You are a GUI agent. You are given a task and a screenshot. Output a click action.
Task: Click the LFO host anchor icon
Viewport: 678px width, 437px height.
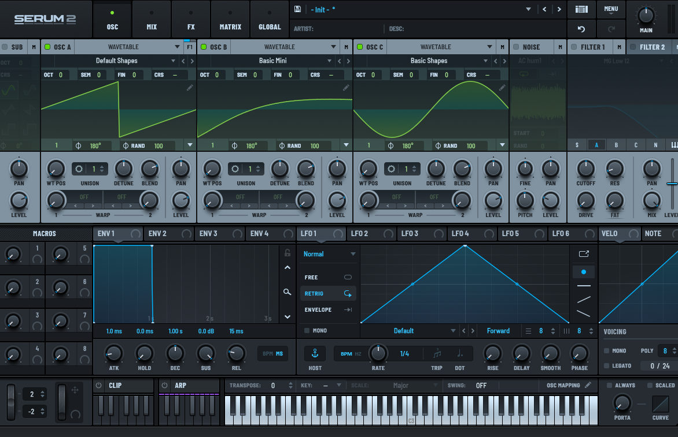[x=315, y=353]
